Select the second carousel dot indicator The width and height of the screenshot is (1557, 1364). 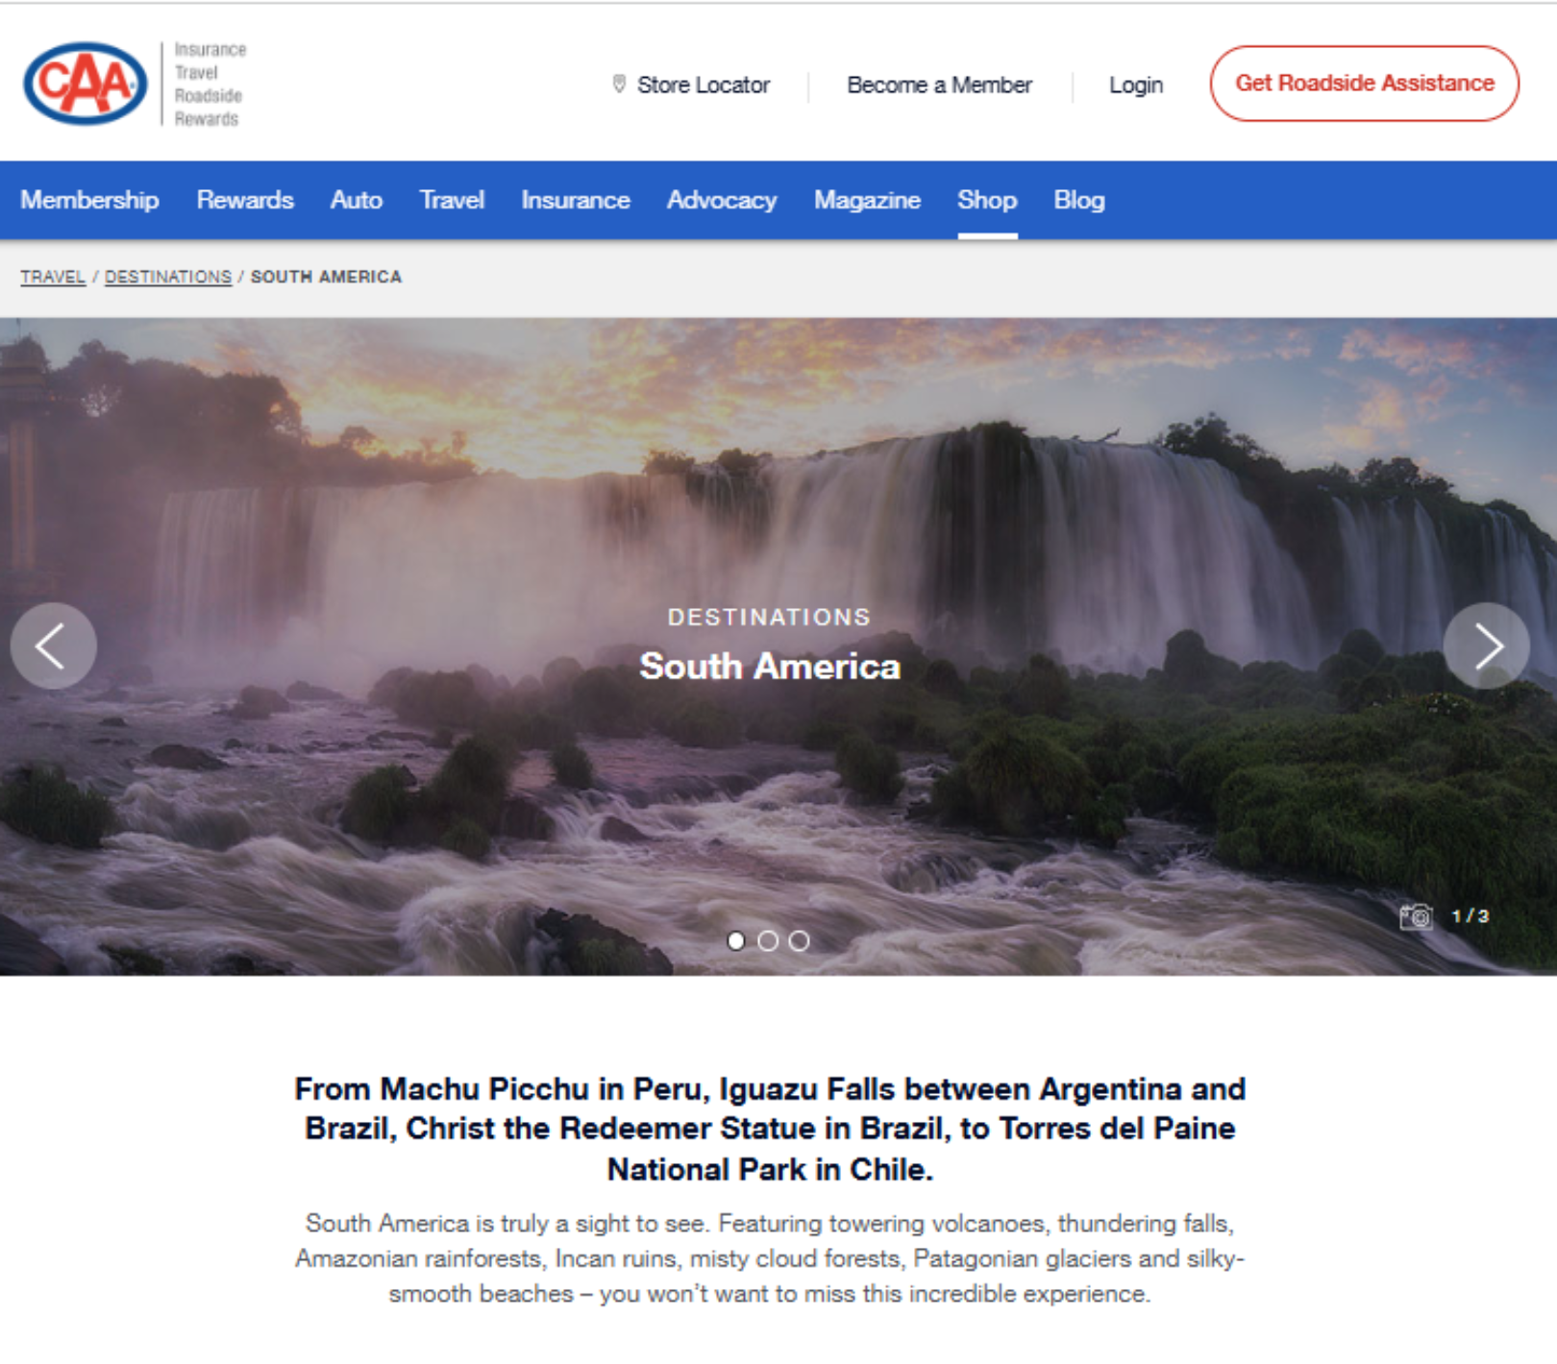tap(768, 941)
